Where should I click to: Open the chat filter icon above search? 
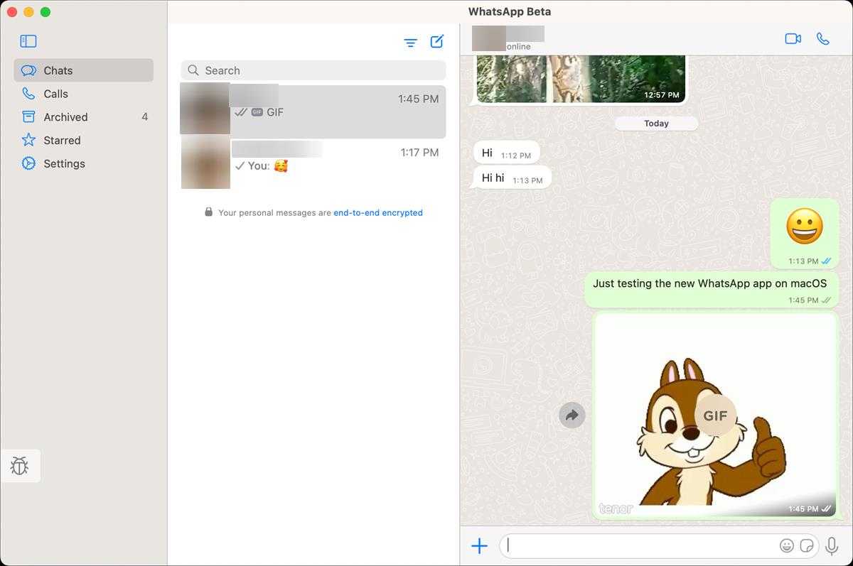(410, 42)
